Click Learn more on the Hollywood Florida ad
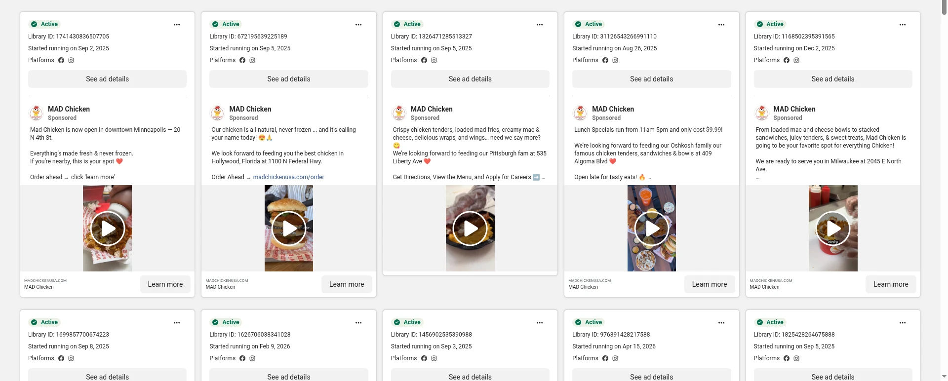The image size is (948, 381). pos(347,284)
